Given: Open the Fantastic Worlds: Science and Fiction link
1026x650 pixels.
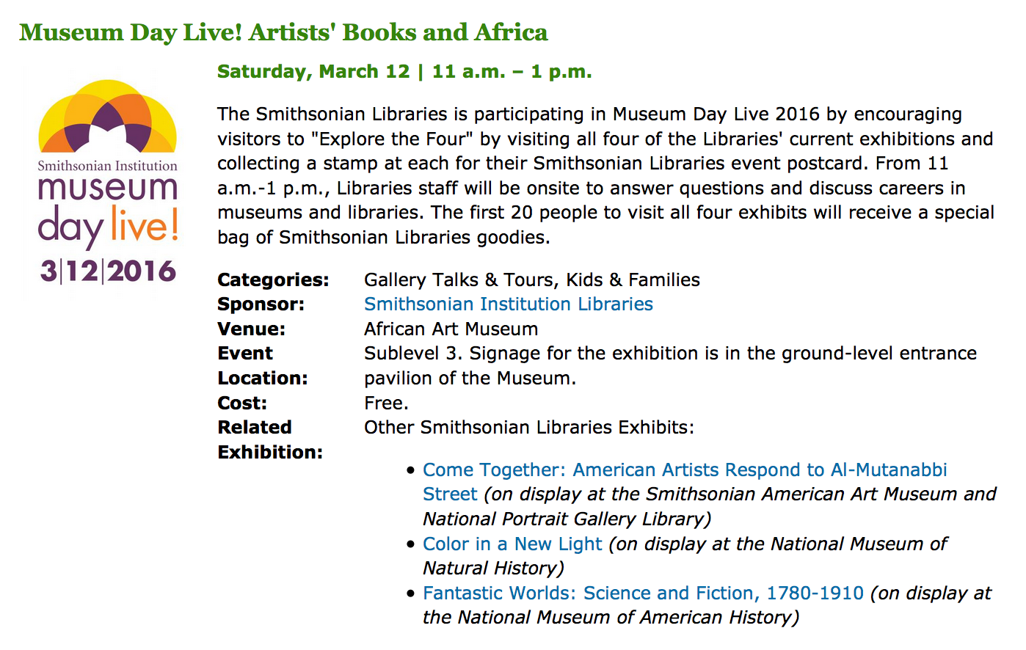Looking at the screenshot, I should pos(643,594).
